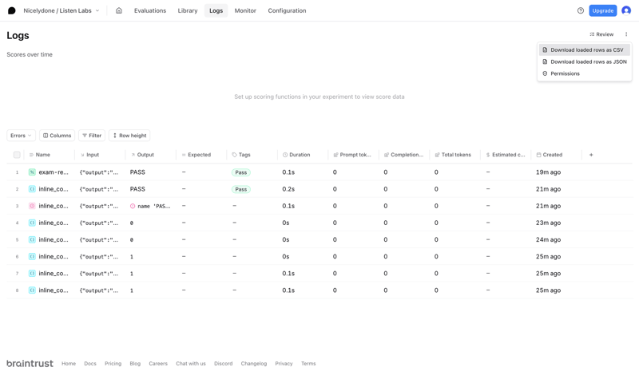Click the row 4 inline_co function icon
The width and height of the screenshot is (639, 375).
(x=32, y=223)
